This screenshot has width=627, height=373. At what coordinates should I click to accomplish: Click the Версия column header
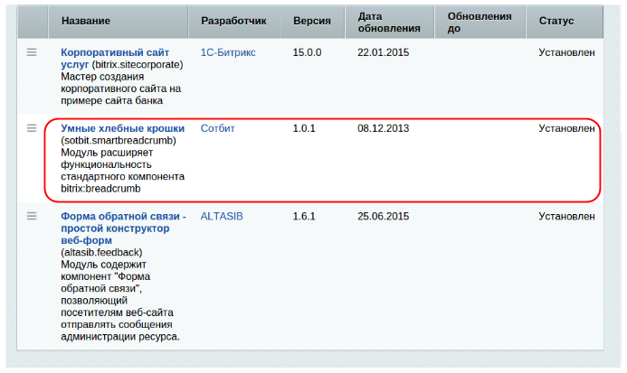point(312,20)
